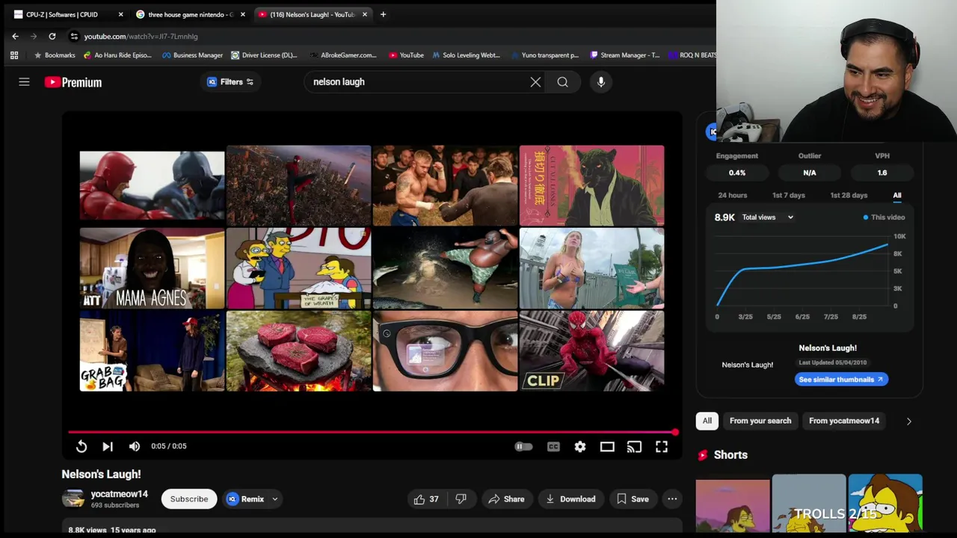
Task: Open the Stream Manager bookmark
Action: [x=625, y=55]
